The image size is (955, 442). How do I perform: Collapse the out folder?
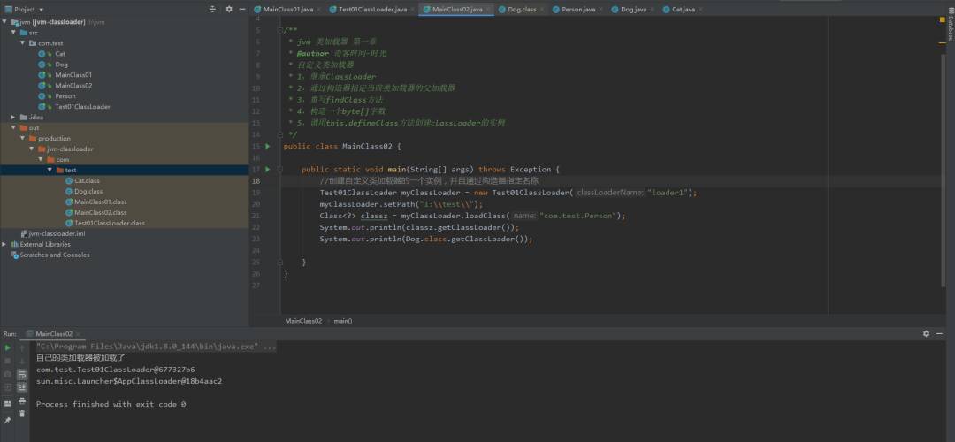coord(12,127)
